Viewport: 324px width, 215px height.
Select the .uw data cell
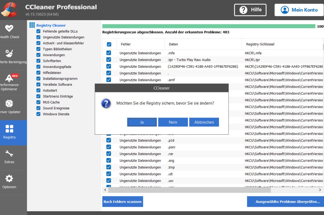171,181
